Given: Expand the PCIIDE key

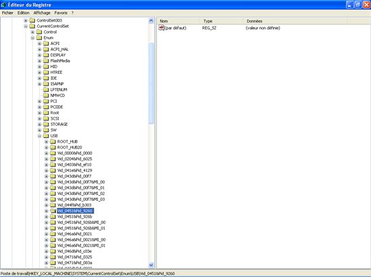Looking at the screenshot, I should [x=40, y=107].
